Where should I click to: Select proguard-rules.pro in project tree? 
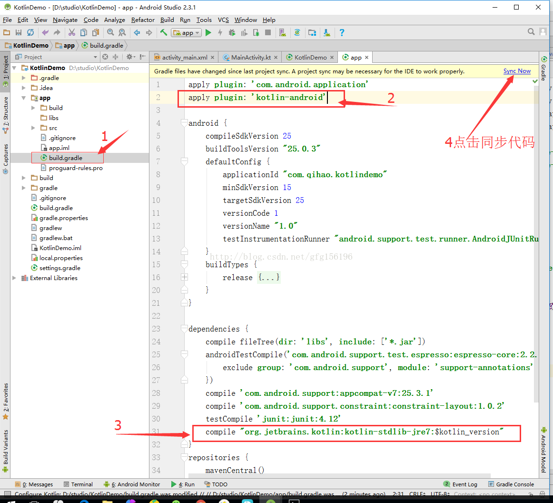coord(76,168)
